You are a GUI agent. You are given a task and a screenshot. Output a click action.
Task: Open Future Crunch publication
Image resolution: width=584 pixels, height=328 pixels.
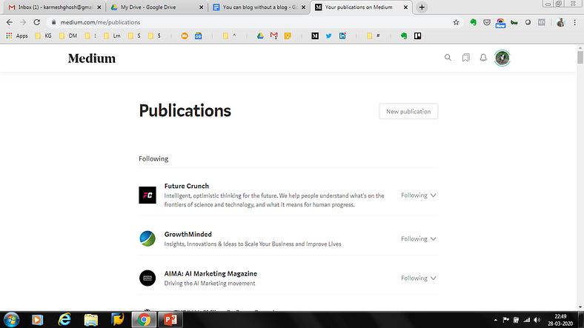[x=187, y=186]
